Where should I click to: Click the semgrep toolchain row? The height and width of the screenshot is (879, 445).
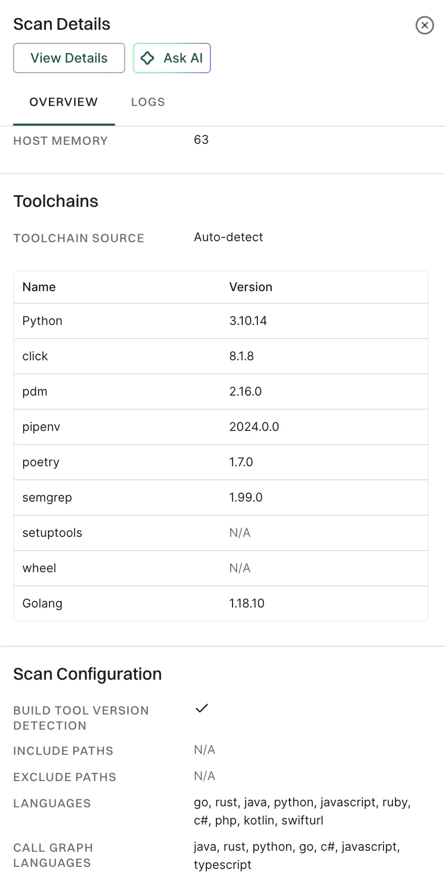pyautogui.click(x=220, y=498)
